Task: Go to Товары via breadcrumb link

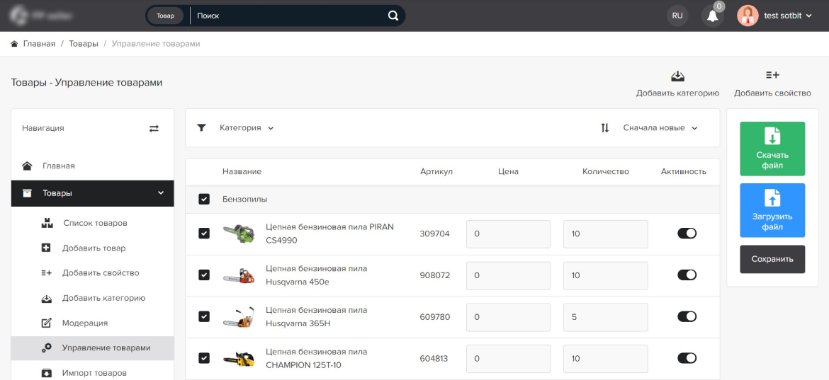Action: coord(84,44)
